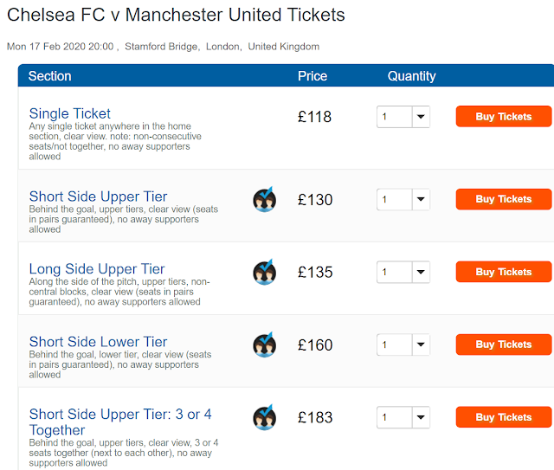Click the Short Side Lower Tier verified badge icon
The image size is (554, 470).
(x=264, y=345)
